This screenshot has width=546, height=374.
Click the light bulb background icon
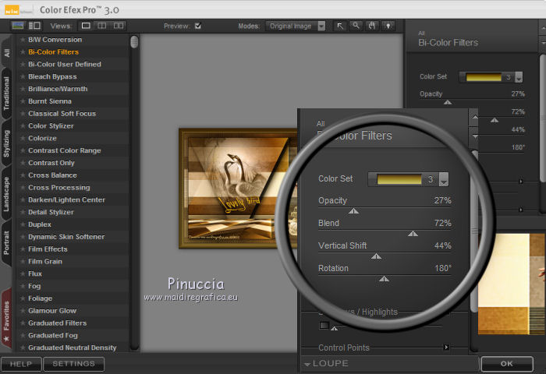[387, 26]
